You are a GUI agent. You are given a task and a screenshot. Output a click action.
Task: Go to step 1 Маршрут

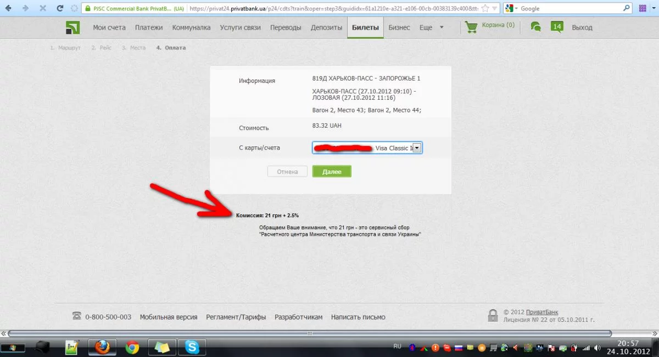coord(65,48)
